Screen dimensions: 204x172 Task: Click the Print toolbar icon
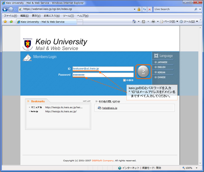pyautogui.click(x=153, y=22)
